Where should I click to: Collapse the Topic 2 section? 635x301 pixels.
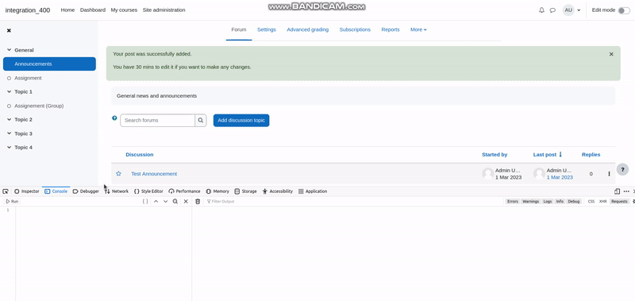tap(9, 119)
